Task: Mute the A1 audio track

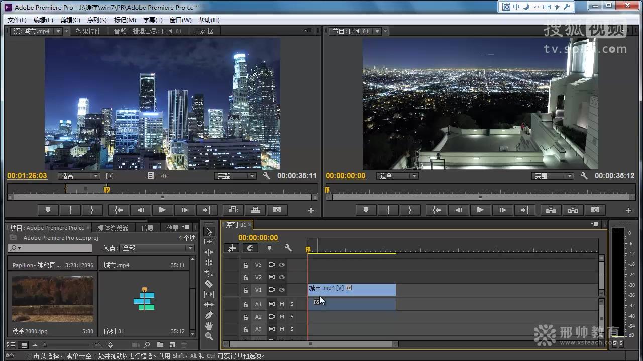Action: 282,304
